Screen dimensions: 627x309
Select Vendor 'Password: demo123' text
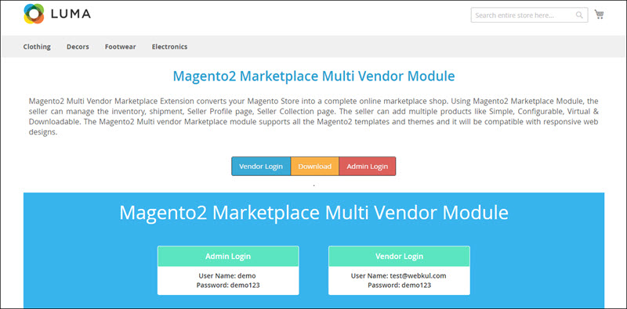click(399, 285)
